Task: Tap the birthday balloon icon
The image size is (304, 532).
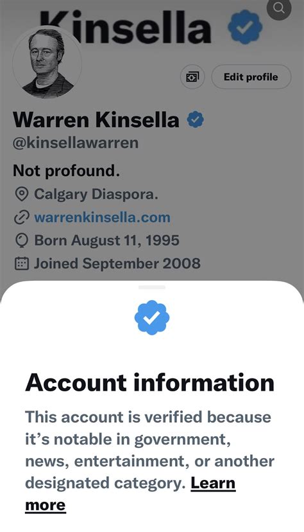Action: click(x=21, y=240)
